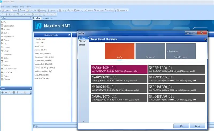This screenshot has height=131, width=214.
Task: Select the Radio component in Toolbox
Action: [5, 76]
